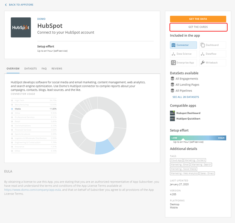This screenshot has width=235, height=223.
Task: Open See All 28 Datasets link
Action: tap(186, 97)
